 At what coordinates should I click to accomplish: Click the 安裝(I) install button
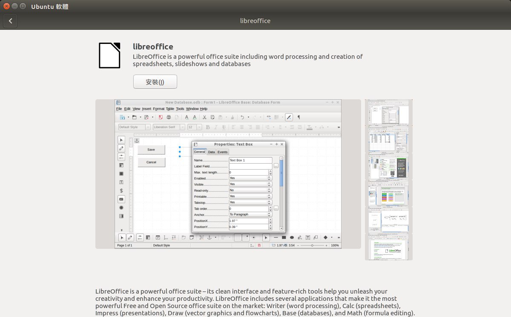155,82
